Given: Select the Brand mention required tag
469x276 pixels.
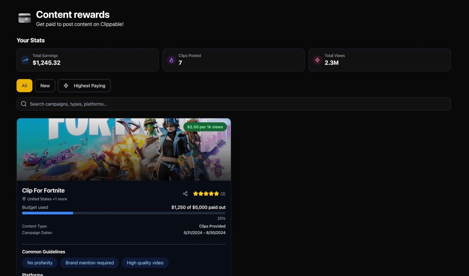Looking at the screenshot, I should click(90, 263).
